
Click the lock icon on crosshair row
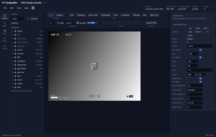pos(15,61)
